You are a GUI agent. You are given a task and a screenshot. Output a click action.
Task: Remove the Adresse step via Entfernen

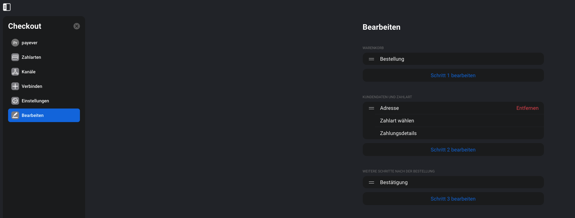(527, 108)
